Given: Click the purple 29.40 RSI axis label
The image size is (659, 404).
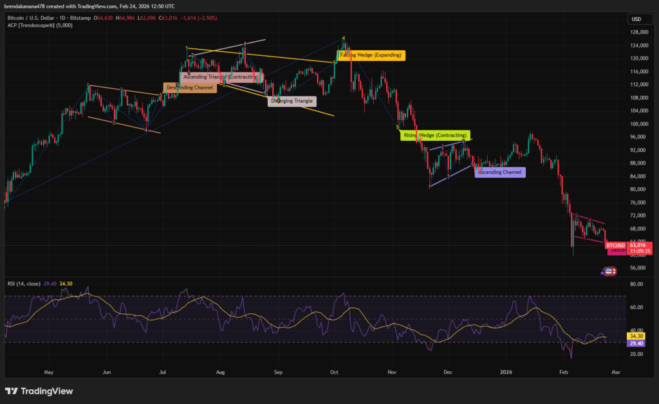Looking at the screenshot, I should (x=636, y=344).
